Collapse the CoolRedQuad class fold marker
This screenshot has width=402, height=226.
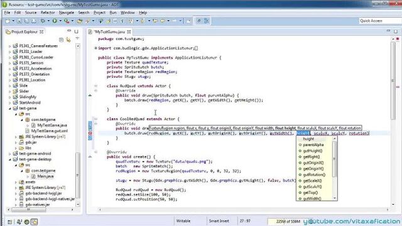point(95,119)
